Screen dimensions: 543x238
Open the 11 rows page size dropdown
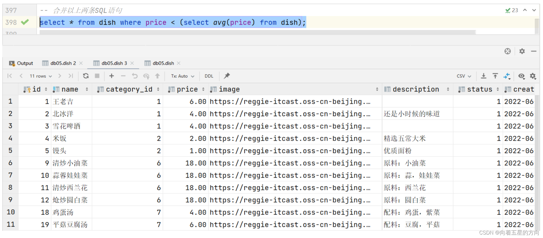(x=41, y=76)
